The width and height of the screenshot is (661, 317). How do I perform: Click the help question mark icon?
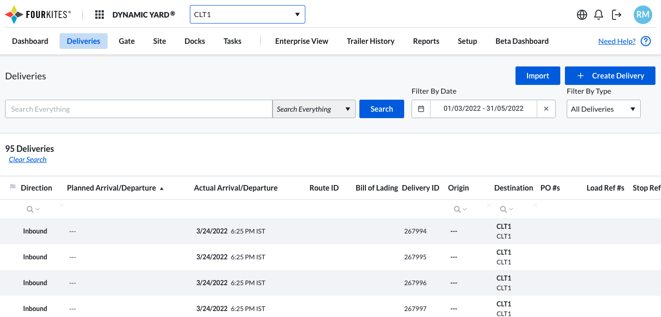pos(646,41)
